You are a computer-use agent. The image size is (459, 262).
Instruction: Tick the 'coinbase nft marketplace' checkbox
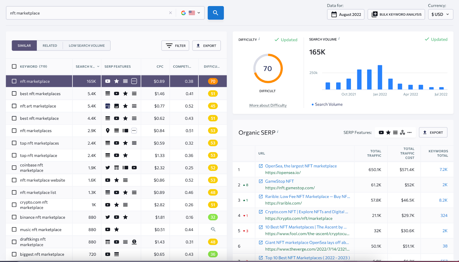[14, 167]
